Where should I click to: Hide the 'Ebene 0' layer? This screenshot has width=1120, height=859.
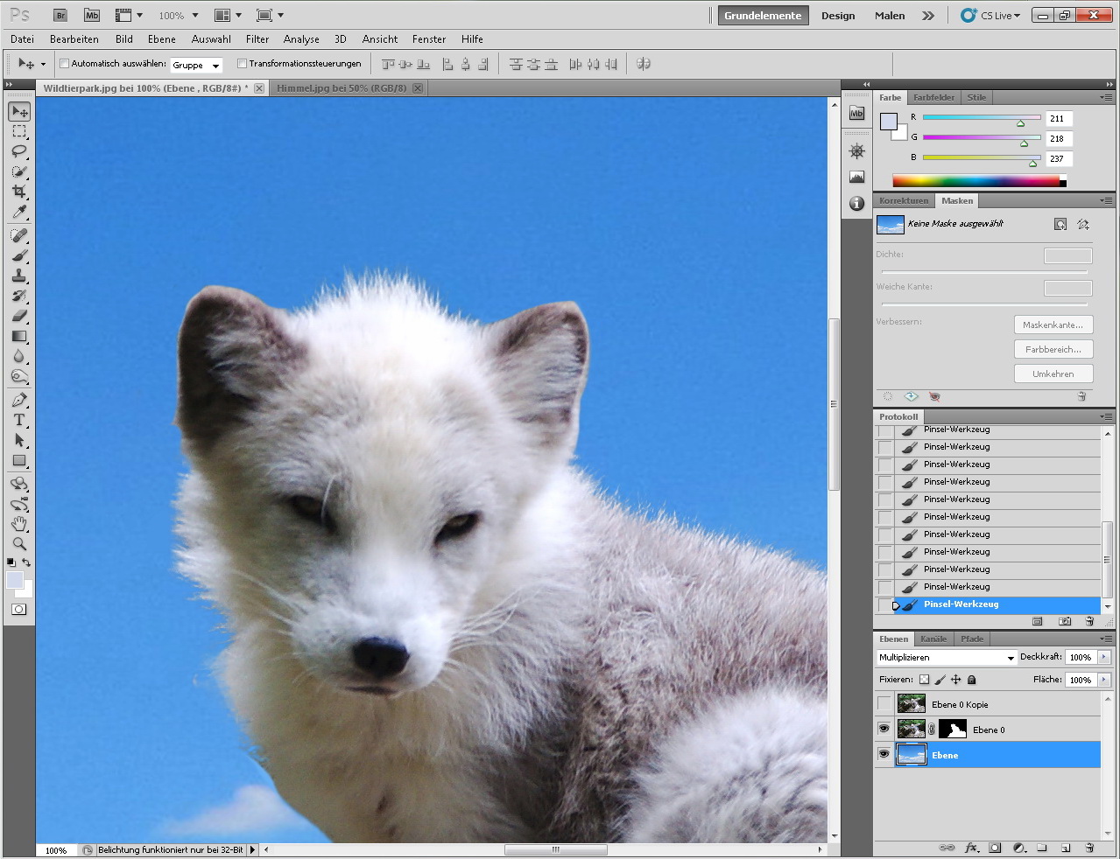pos(884,730)
